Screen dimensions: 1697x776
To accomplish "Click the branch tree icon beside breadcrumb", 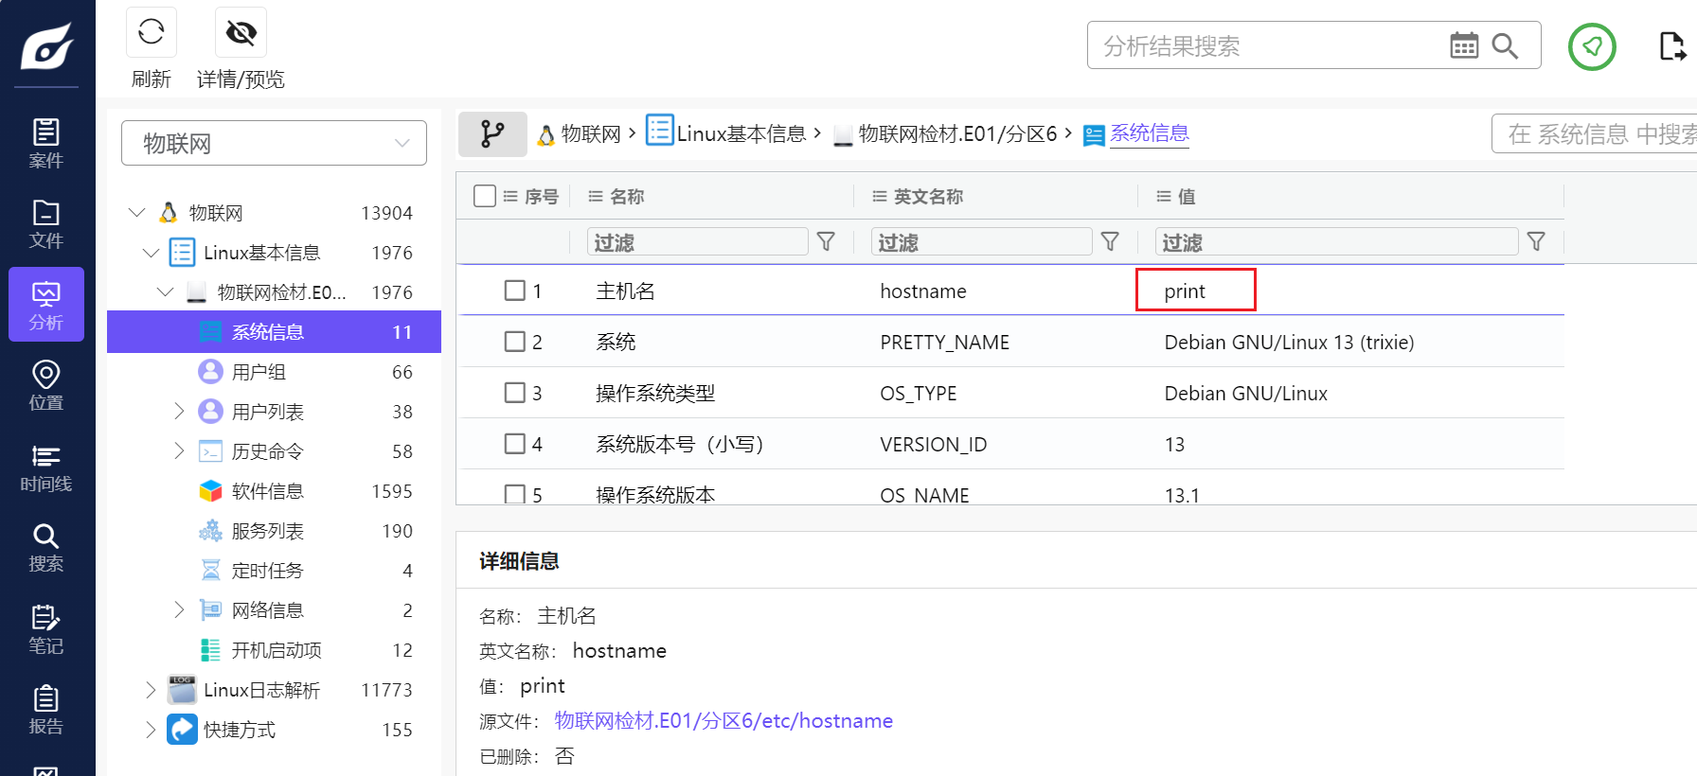I will click(492, 134).
